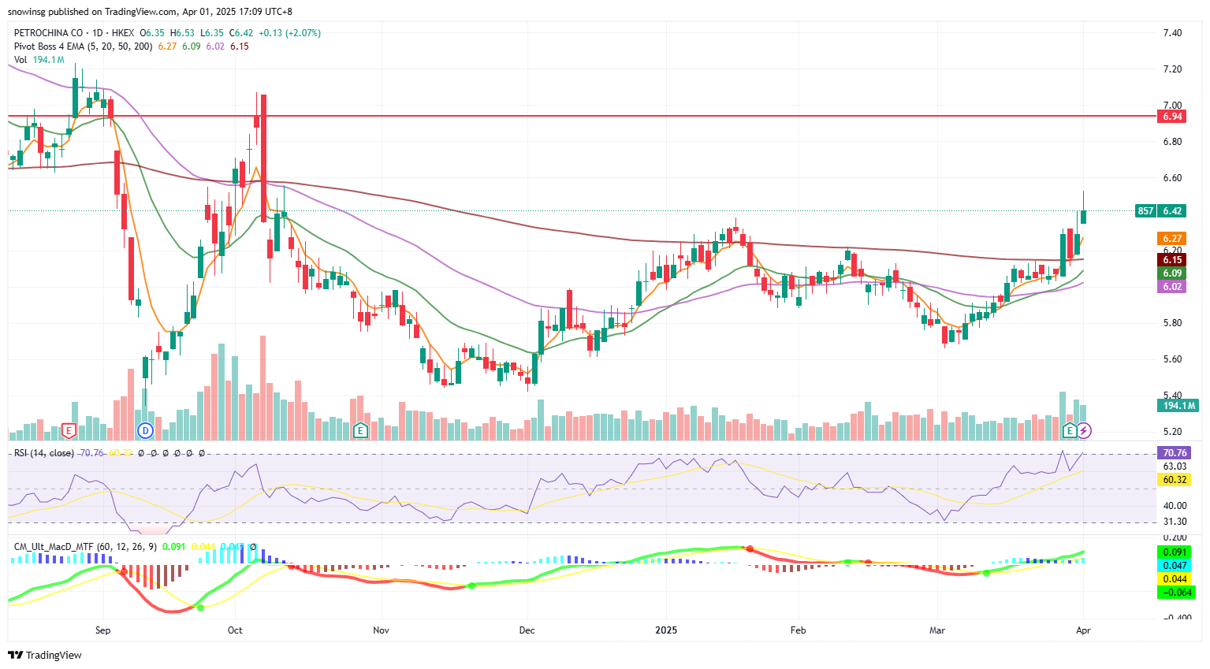1210x669 pixels.
Task: Click the 31.30 RSI scale value
Action: pyautogui.click(x=1175, y=522)
